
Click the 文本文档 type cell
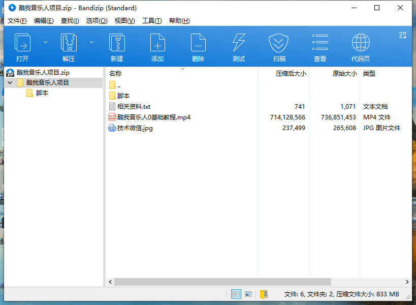click(x=375, y=107)
